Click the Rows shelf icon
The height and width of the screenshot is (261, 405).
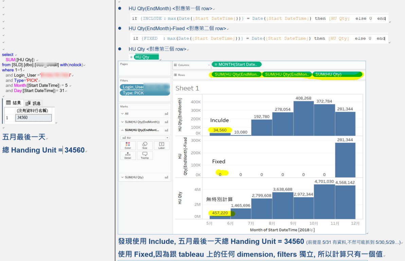pos(175,75)
